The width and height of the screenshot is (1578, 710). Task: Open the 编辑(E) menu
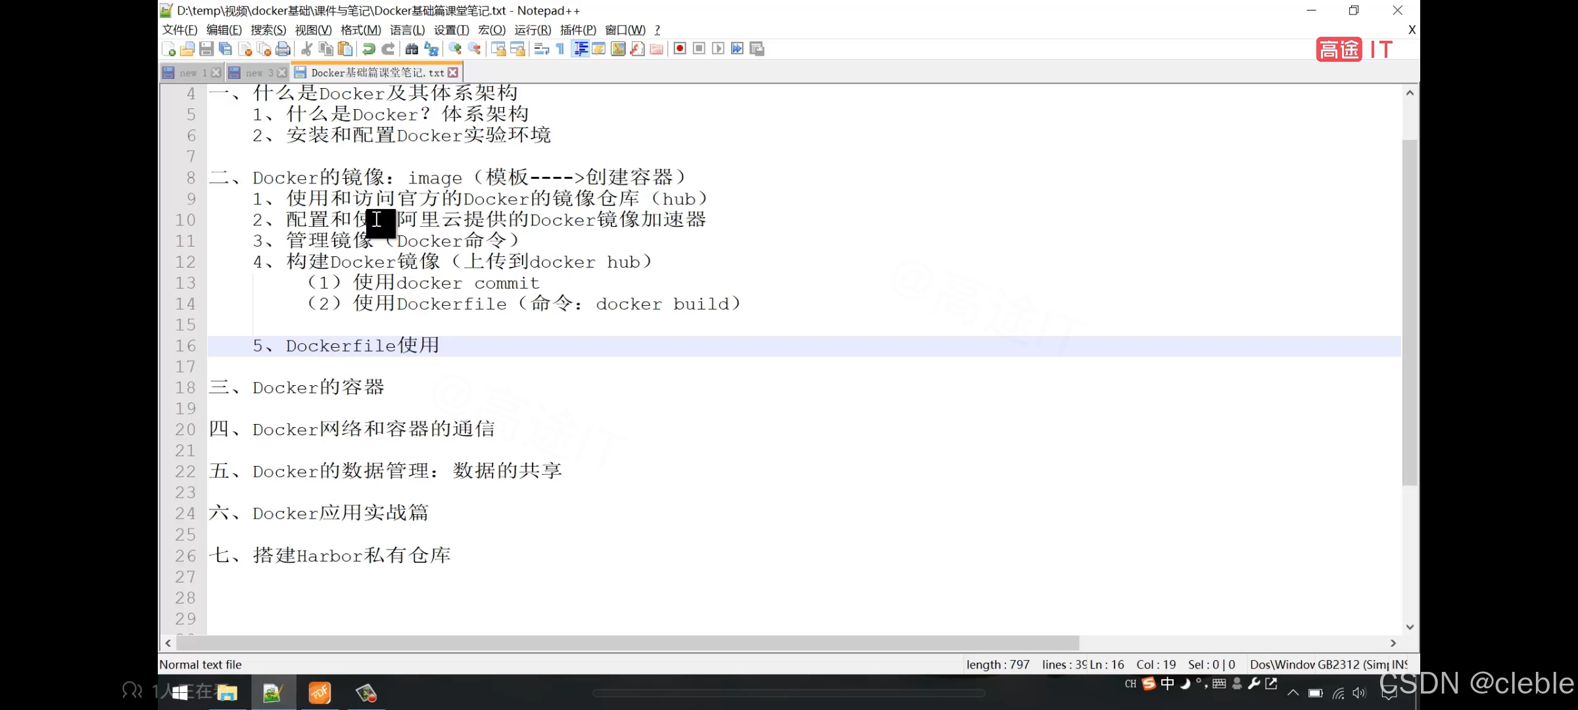[x=224, y=30]
